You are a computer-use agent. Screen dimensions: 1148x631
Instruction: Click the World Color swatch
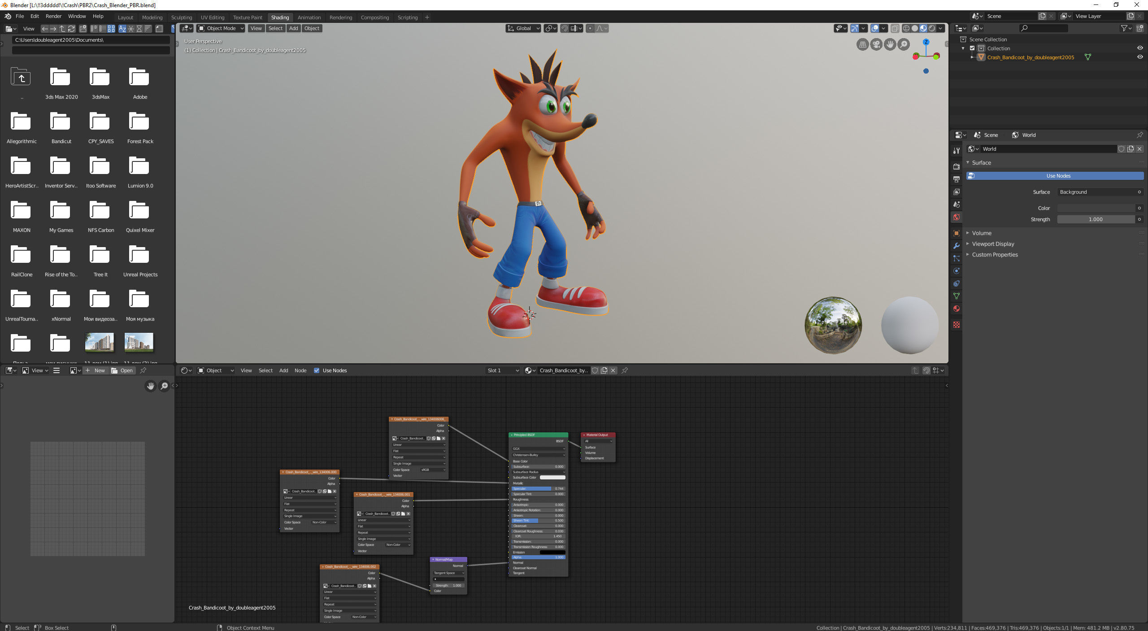click(x=1096, y=208)
